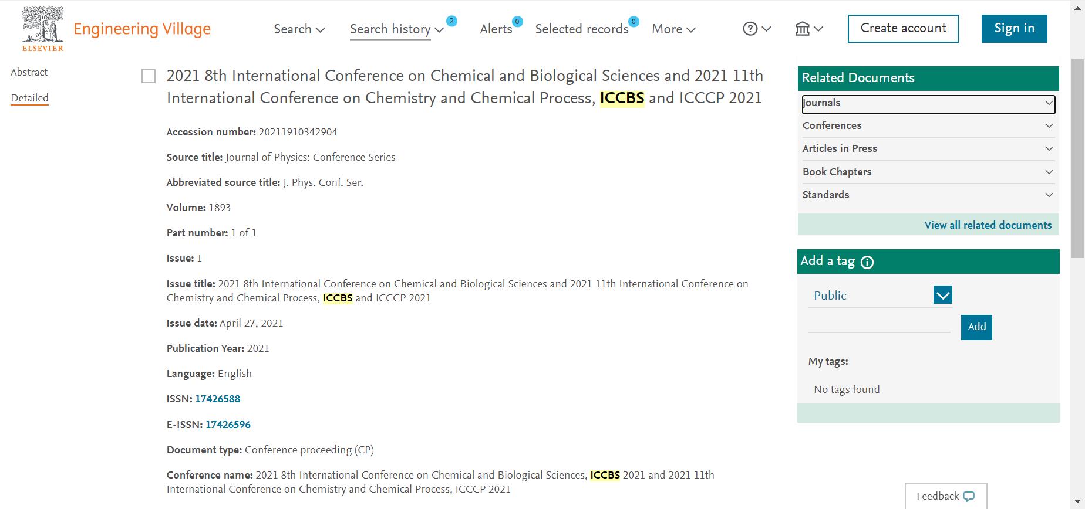The image size is (1085, 509).
Task: Click the Feedback speech bubble icon
Action: [969, 497]
